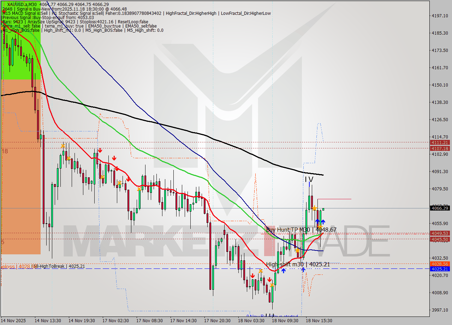Select the '0 New Buy Move started' text

click(x=272, y=317)
